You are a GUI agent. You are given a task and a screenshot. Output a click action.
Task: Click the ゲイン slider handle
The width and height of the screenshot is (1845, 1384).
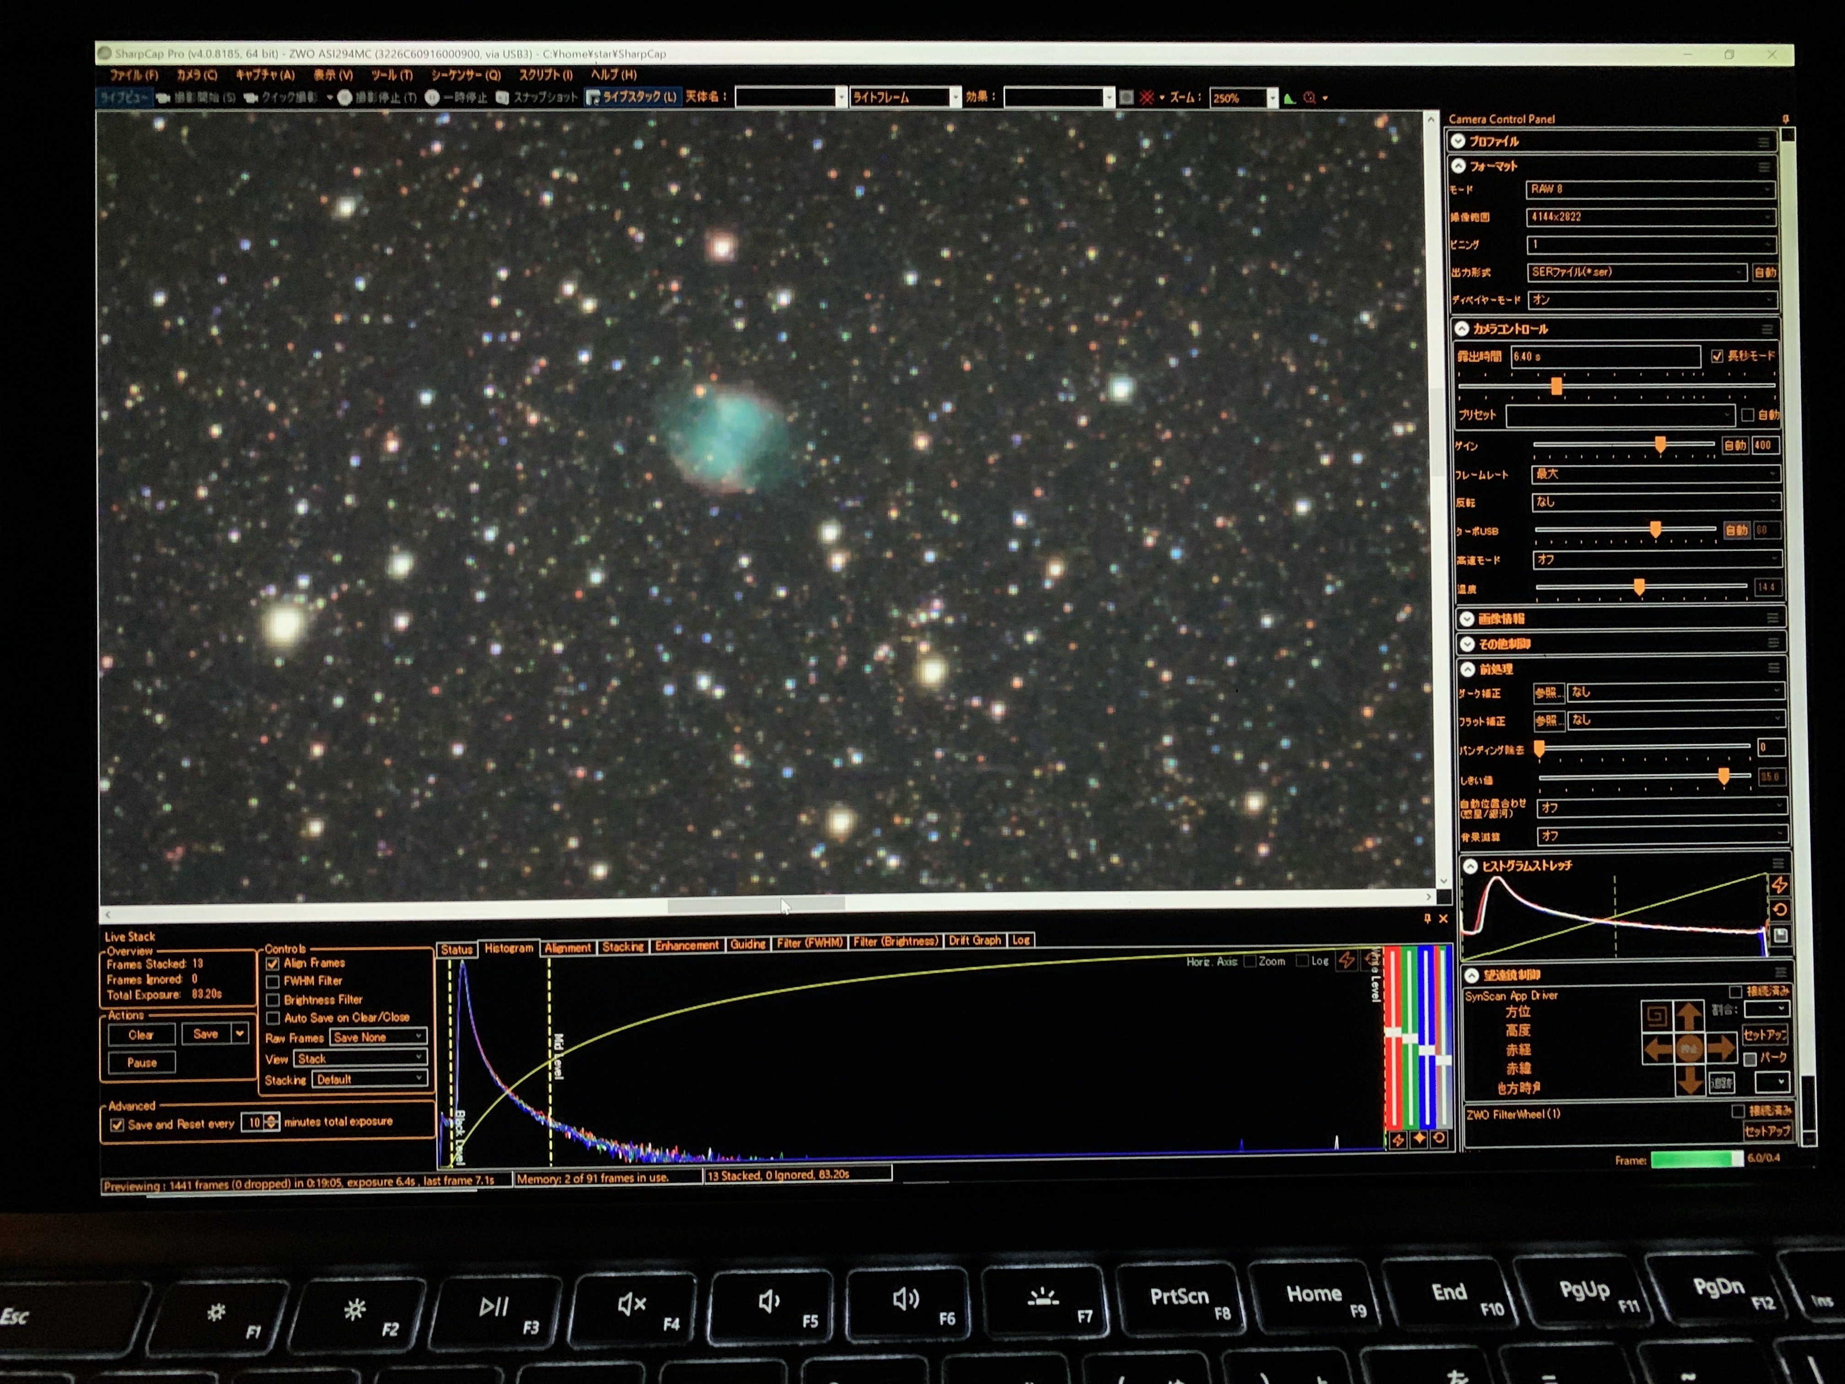tap(1660, 445)
